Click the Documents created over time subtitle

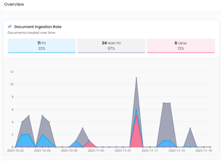pos(31,33)
